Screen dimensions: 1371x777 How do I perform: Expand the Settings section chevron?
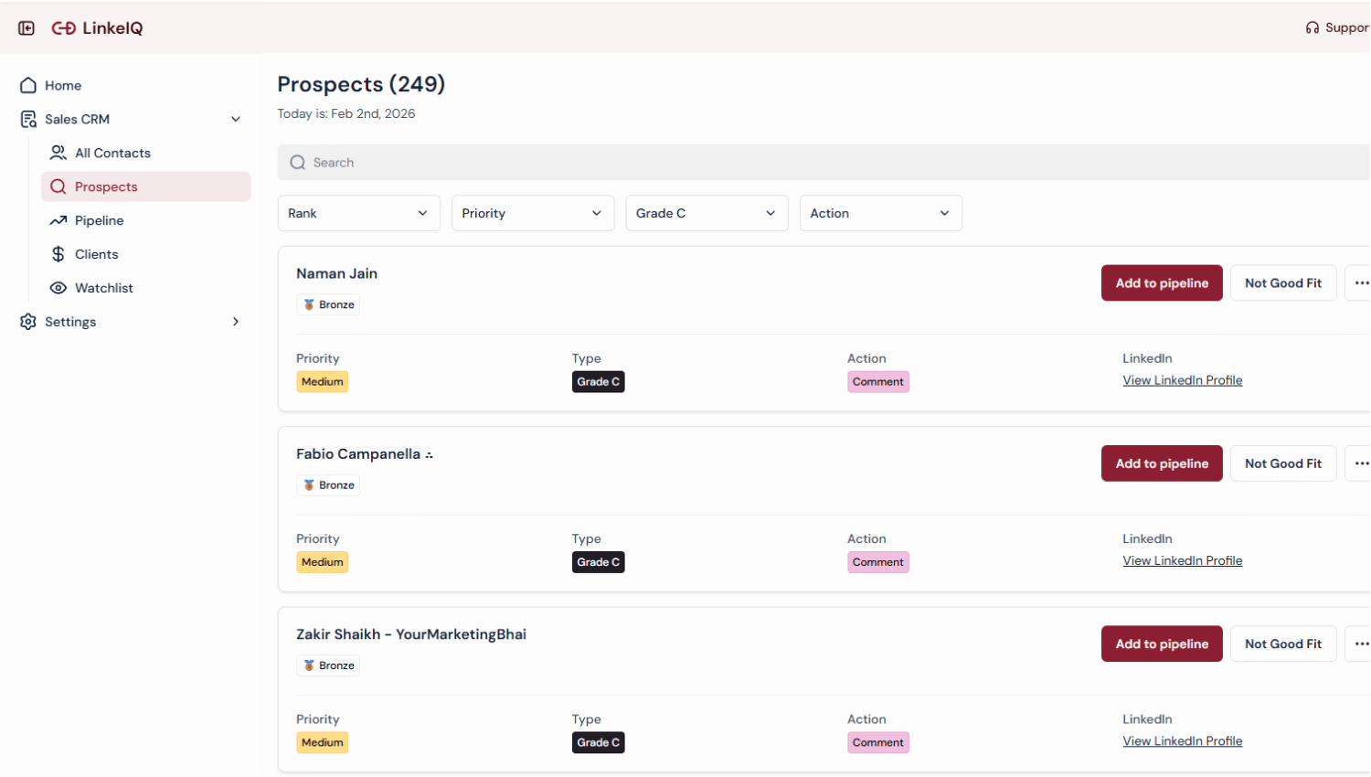(x=236, y=322)
